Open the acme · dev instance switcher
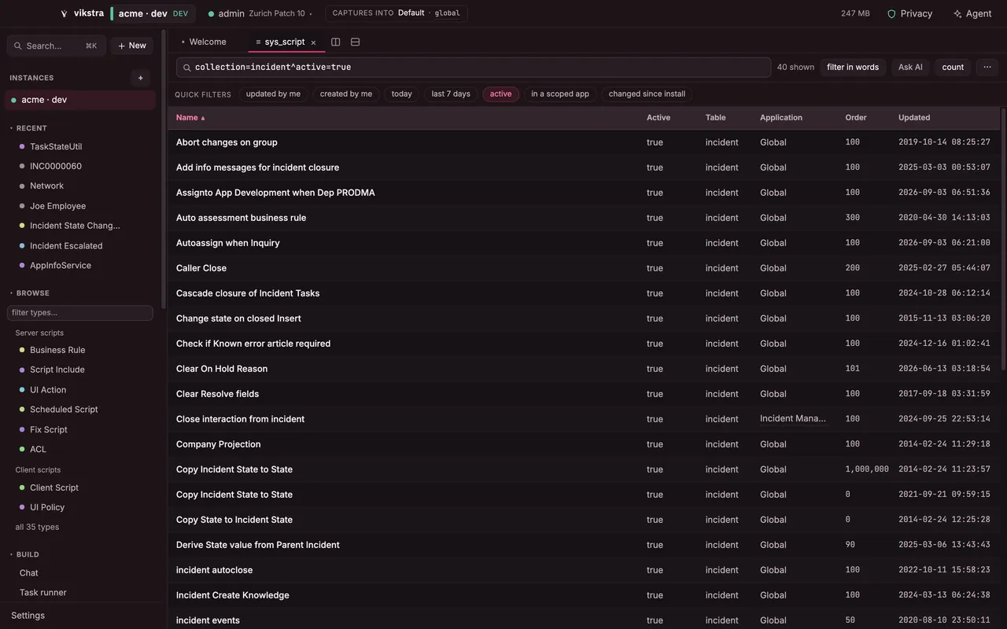 click(x=153, y=13)
